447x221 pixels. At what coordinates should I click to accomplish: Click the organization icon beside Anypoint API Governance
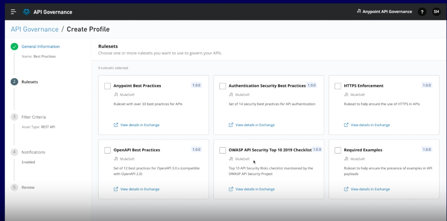pyautogui.click(x=359, y=11)
